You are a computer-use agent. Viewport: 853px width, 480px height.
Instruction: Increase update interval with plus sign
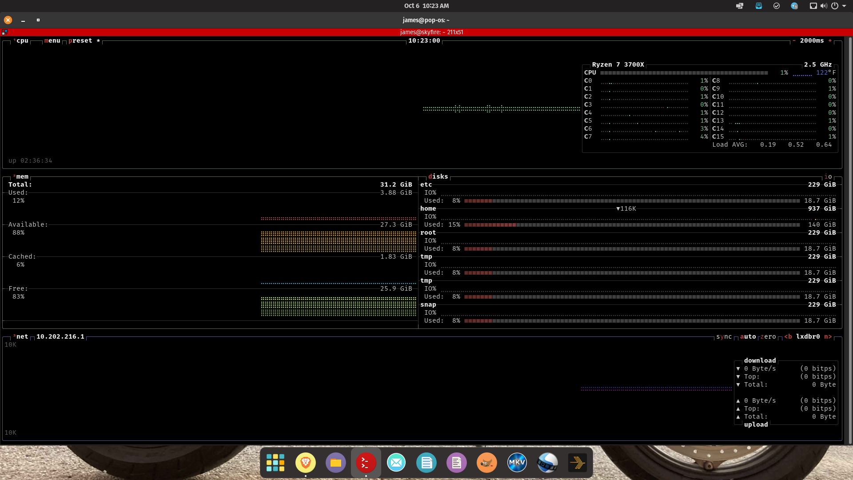[830, 40]
